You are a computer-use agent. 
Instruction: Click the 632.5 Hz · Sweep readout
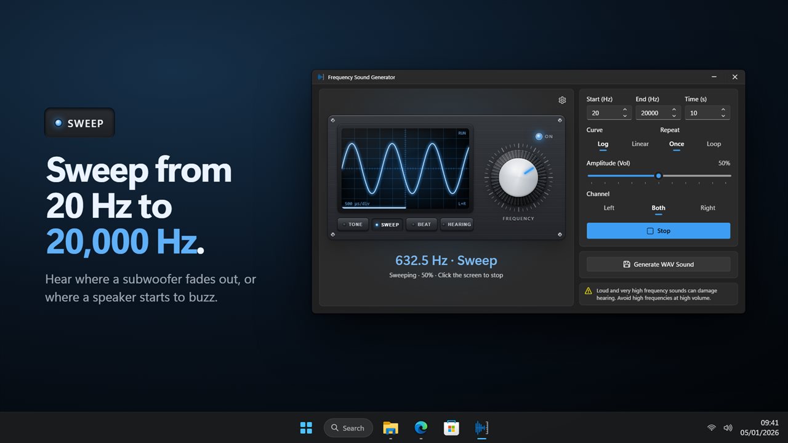click(x=446, y=260)
